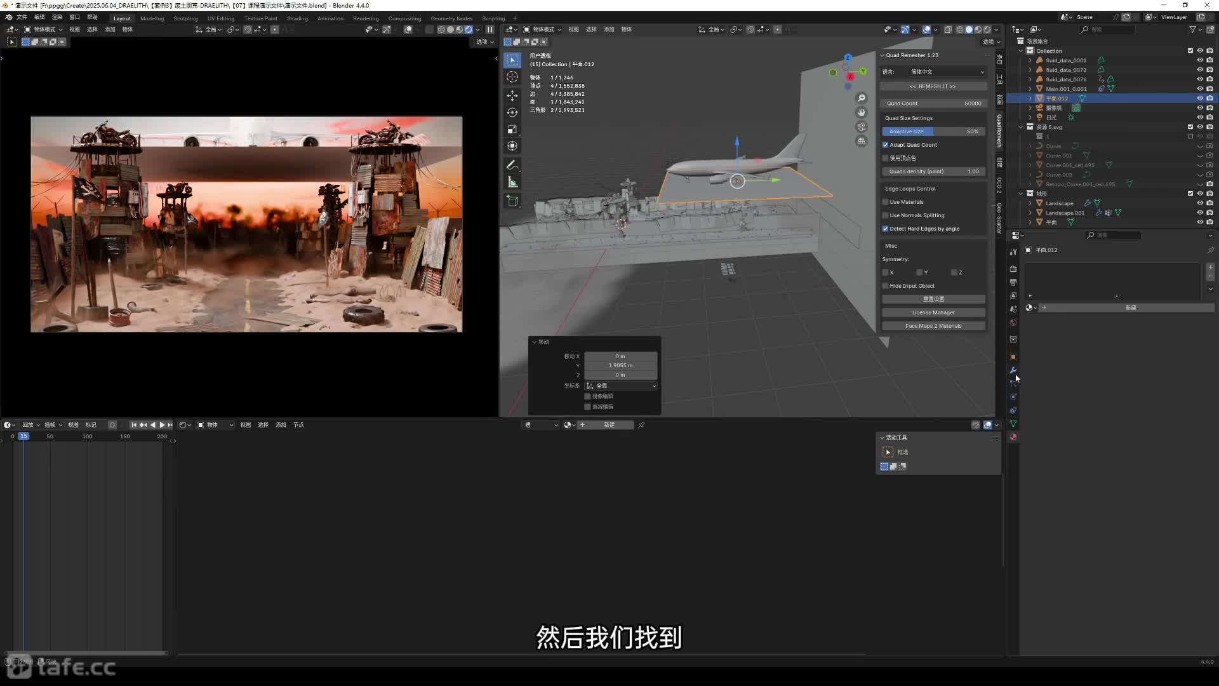
Task: Select the Rotate tool in viewport toolbar
Action: (512, 112)
